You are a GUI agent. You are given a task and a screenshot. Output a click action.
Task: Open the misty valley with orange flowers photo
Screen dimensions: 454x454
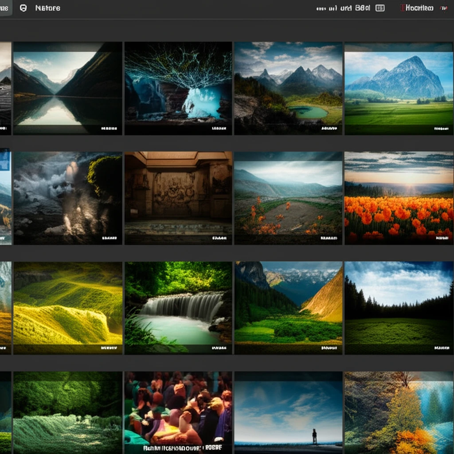pyautogui.click(x=288, y=198)
